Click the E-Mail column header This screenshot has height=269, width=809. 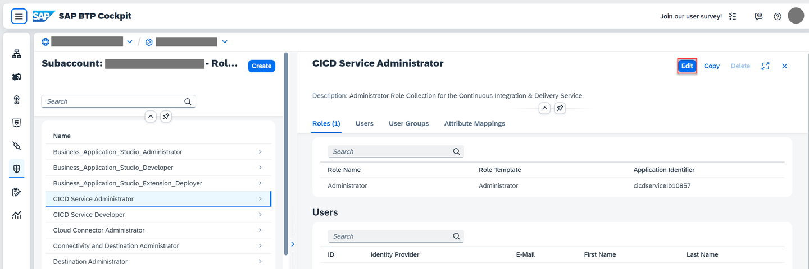(x=525, y=254)
